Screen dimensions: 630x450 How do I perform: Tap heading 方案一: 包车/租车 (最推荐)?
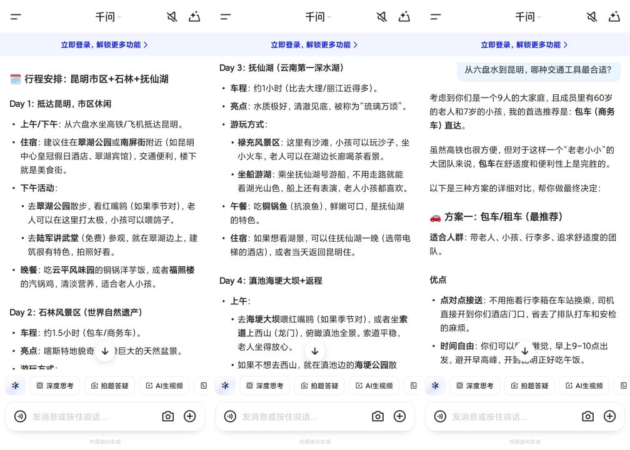[x=496, y=216]
